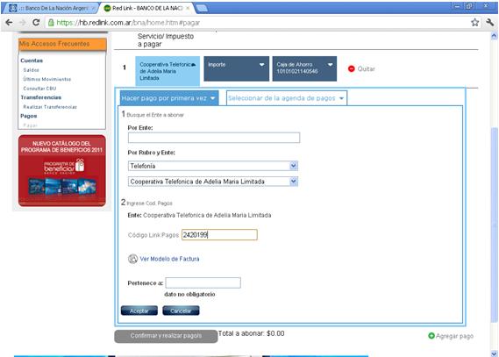This screenshot has height=357, width=499.
Task: Reload the page with the refresh icon
Action: (x=36, y=23)
